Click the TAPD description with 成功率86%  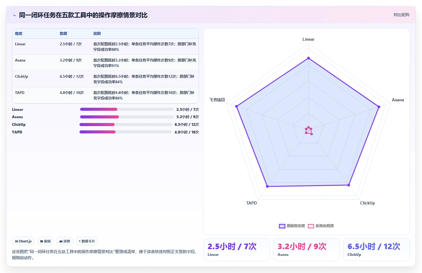pyautogui.click(x=144, y=95)
